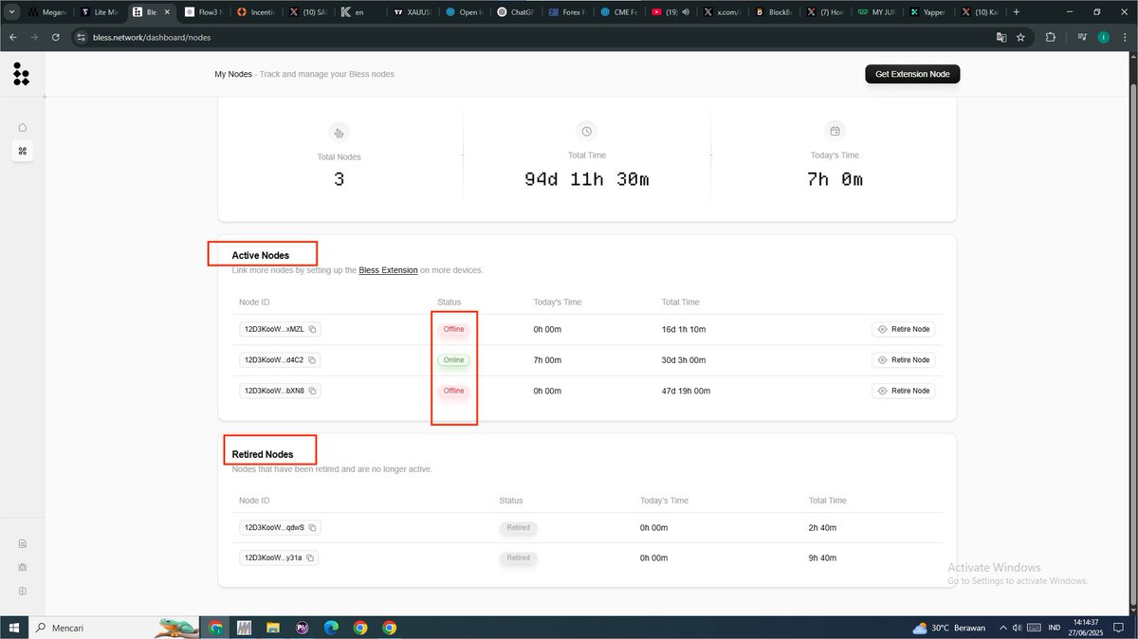Click the taskbar Mencari search box
1138x639 pixels.
point(93,628)
